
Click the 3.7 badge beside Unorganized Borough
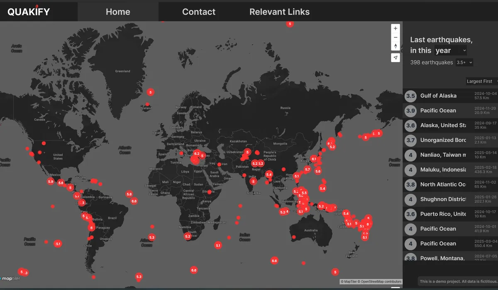click(x=410, y=140)
